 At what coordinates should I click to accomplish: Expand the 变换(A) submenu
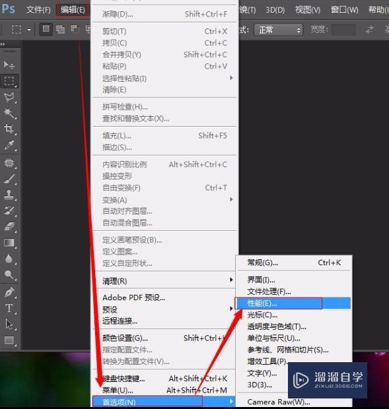pos(164,199)
